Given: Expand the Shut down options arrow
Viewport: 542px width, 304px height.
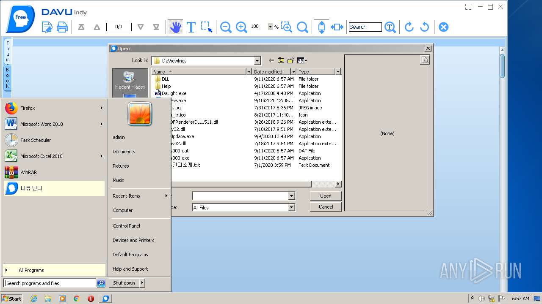Looking at the screenshot, I should pyautogui.click(x=142, y=283).
